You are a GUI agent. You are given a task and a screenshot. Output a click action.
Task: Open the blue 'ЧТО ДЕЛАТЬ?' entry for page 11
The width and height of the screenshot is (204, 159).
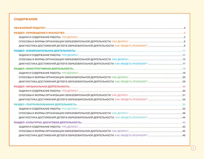[70, 55]
